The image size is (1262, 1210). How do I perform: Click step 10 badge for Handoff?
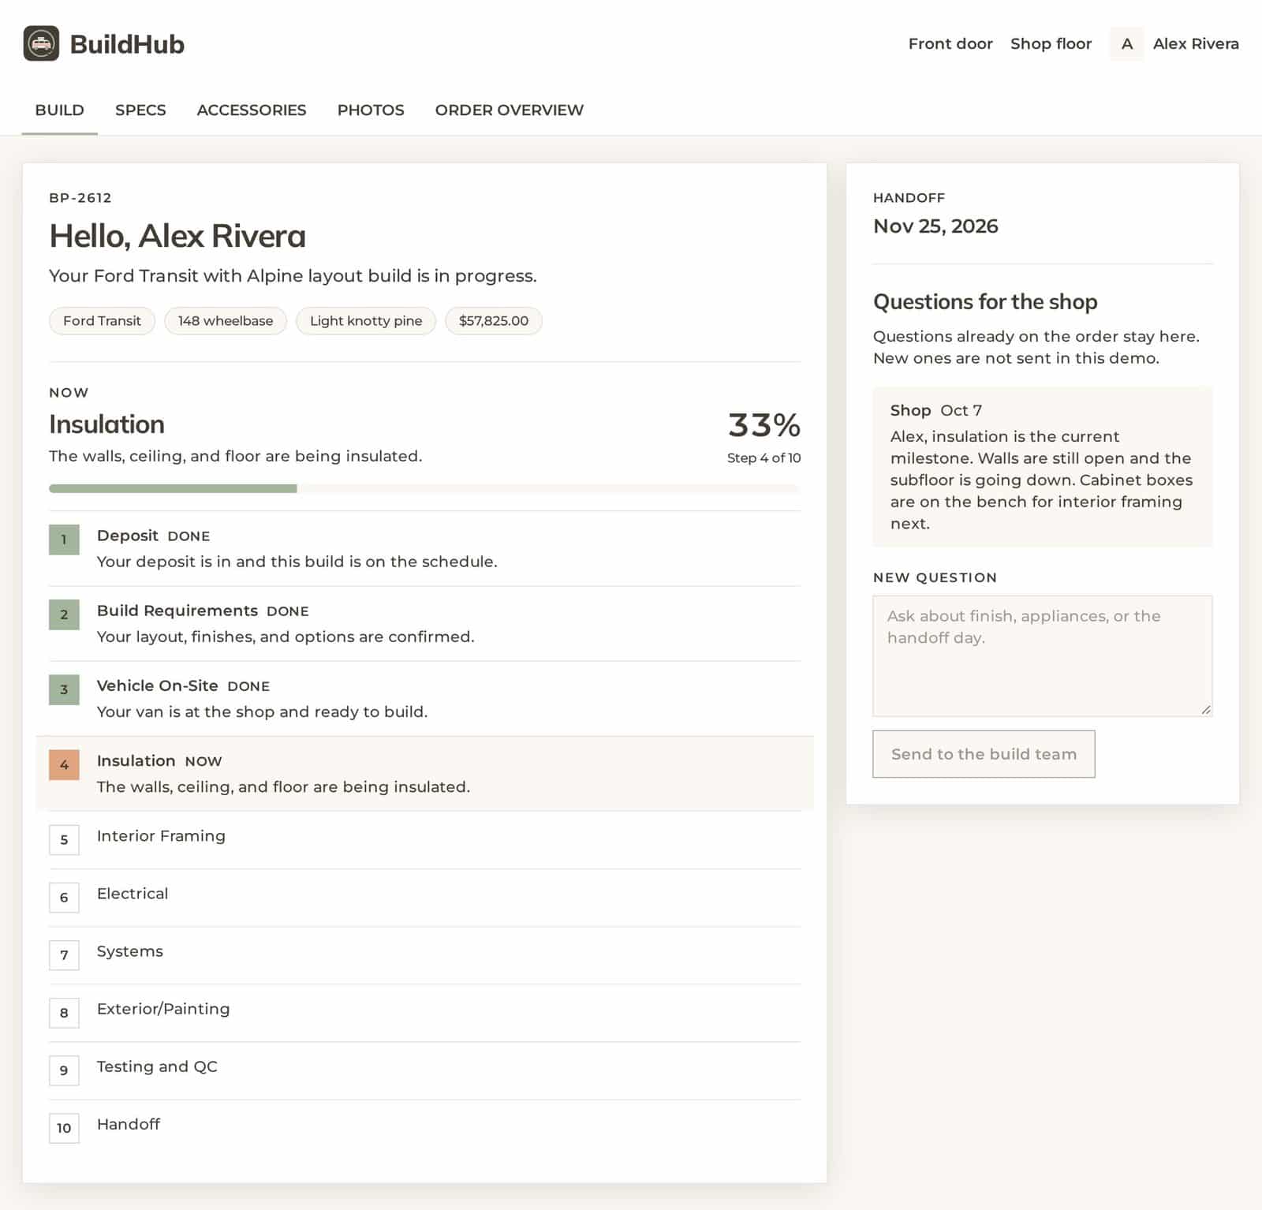(64, 1128)
